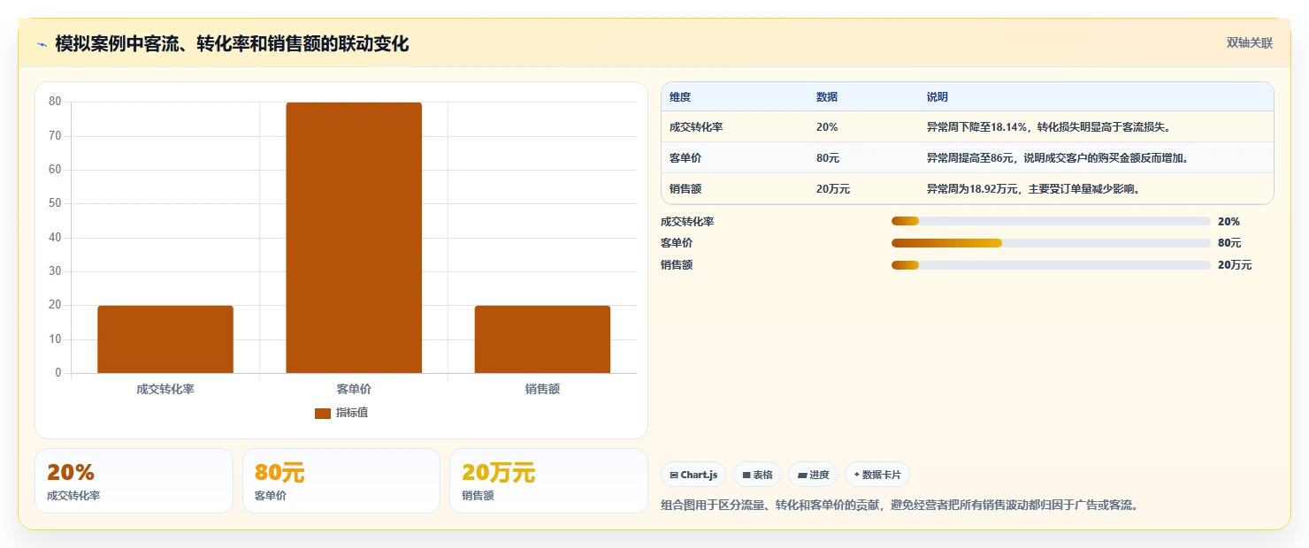Screen dimensions: 1309x548
Task: Click the 20万元 label beside progress bar
Action: point(1235,265)
